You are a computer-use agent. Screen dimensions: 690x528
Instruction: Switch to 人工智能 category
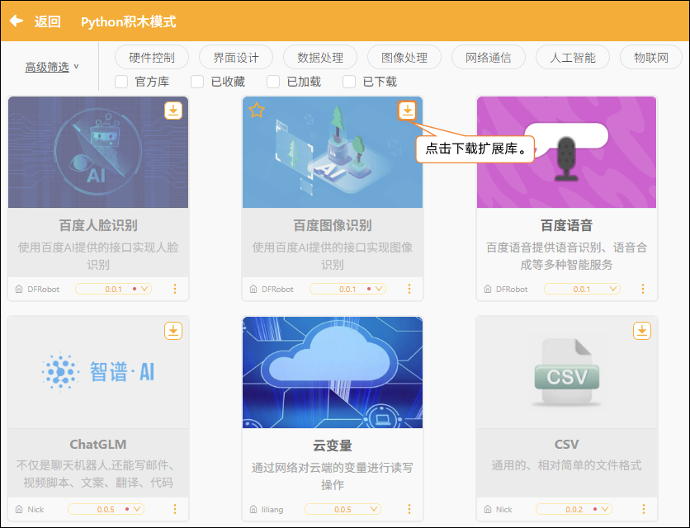click(x=573, y=57)
